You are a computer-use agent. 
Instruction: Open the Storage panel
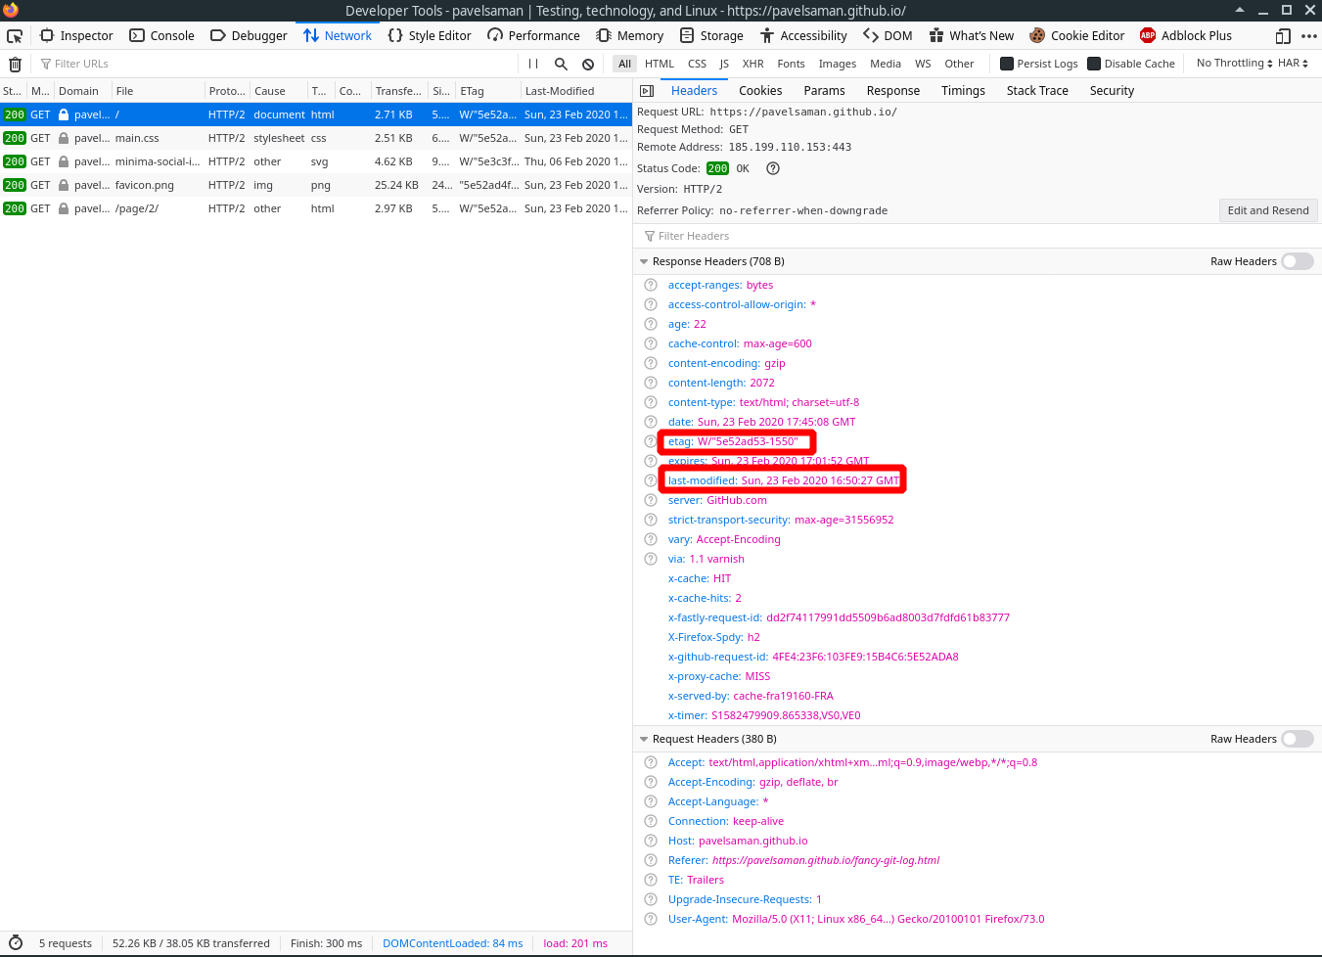coord(712,36)
